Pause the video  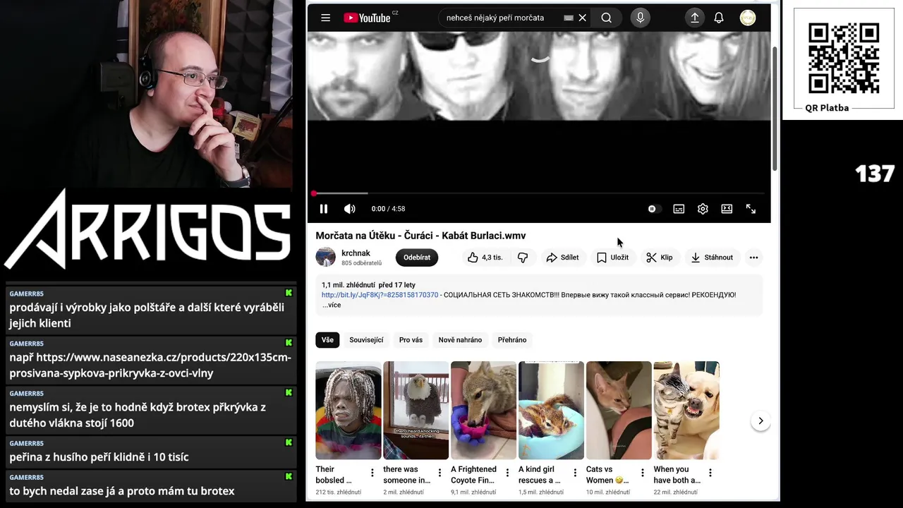[324, 209]
